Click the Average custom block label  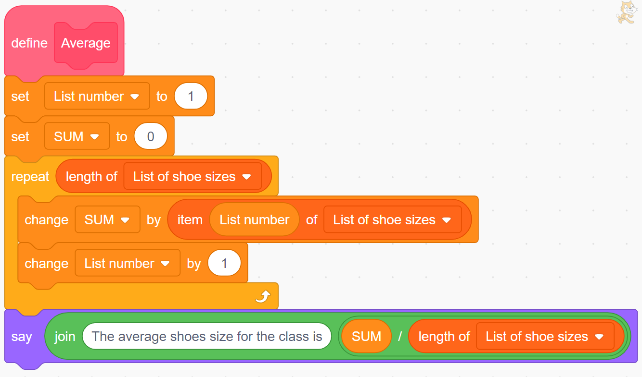[x=86, y=43]
